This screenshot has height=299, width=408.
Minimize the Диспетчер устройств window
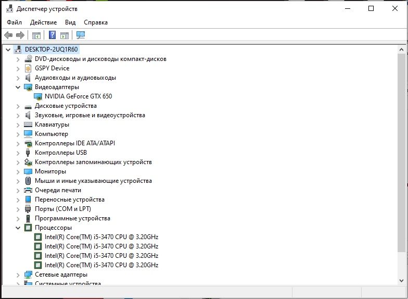(x=348, y=8)
